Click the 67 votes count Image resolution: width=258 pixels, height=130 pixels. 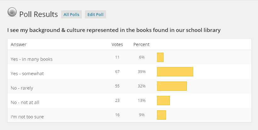[x=117, y=72]
